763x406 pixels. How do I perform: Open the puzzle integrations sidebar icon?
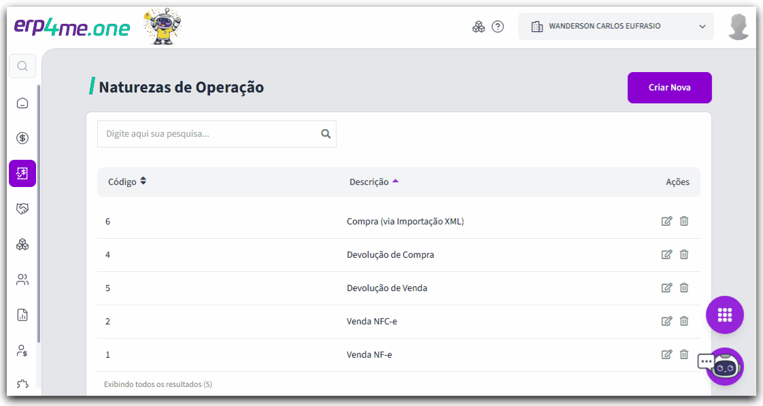click(22, 385)
